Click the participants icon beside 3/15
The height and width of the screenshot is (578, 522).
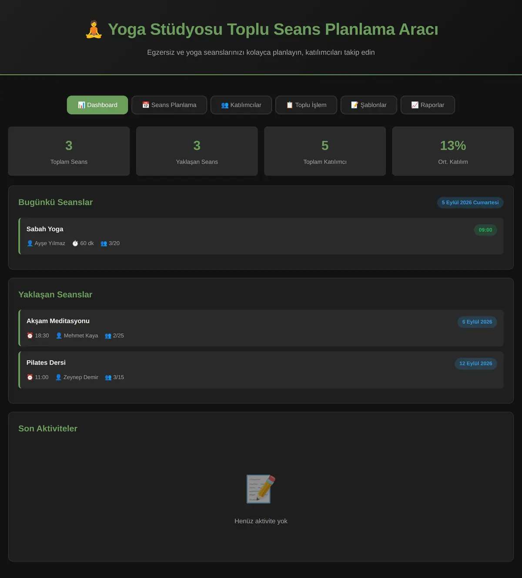coord(108,377)
